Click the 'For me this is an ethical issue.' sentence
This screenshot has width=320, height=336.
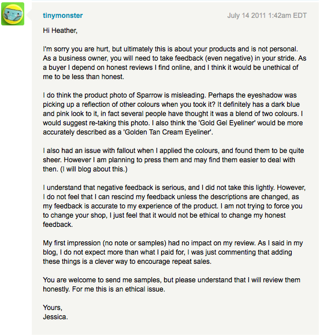tap(118, 289)
